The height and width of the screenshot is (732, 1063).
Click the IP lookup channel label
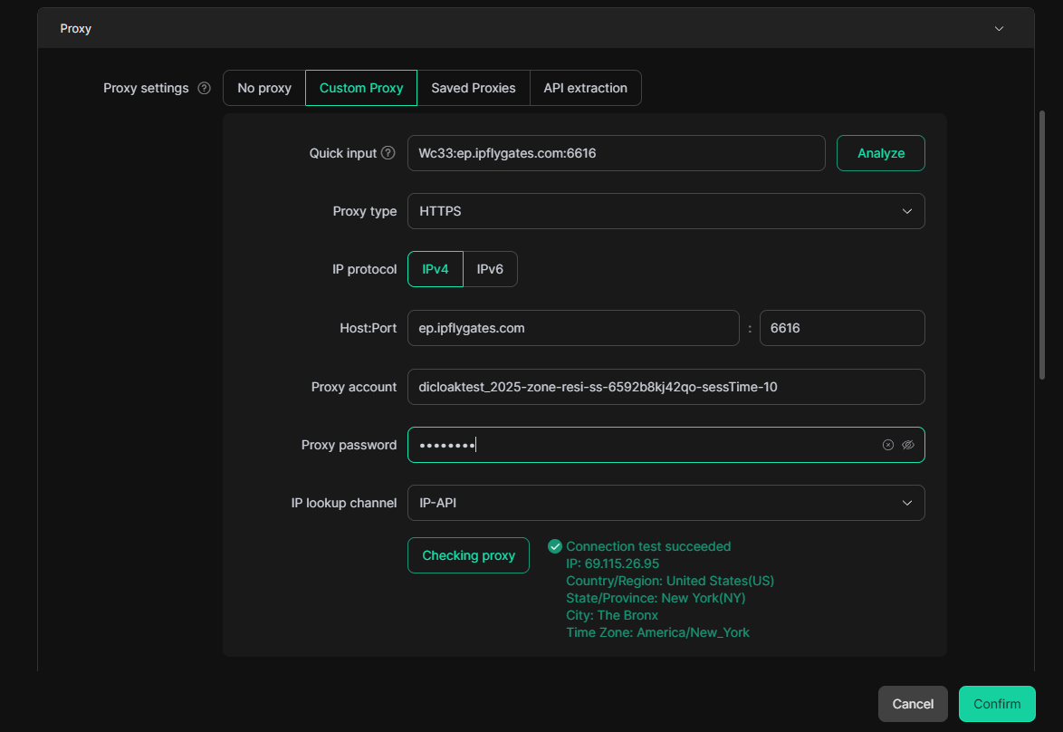coord(344,503)
